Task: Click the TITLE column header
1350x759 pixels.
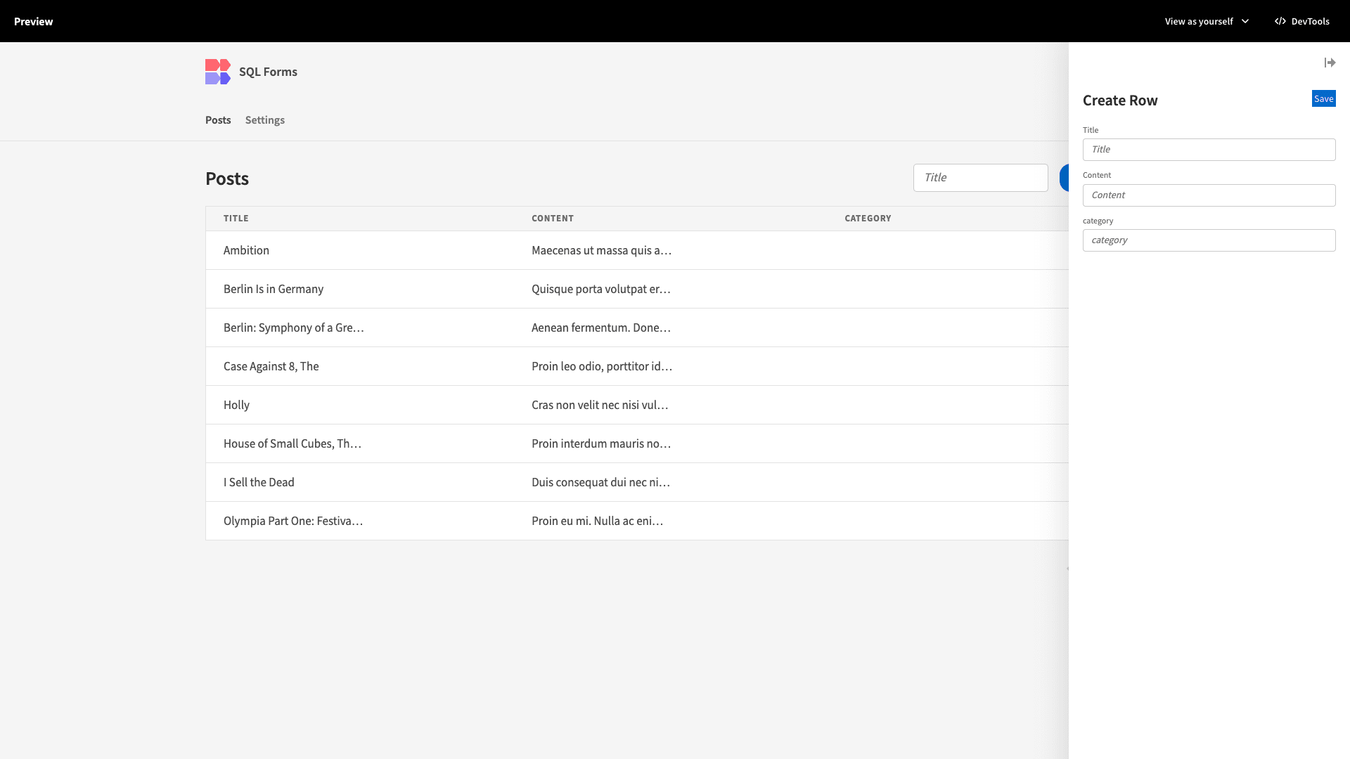Action: click(x=236, y=219)
